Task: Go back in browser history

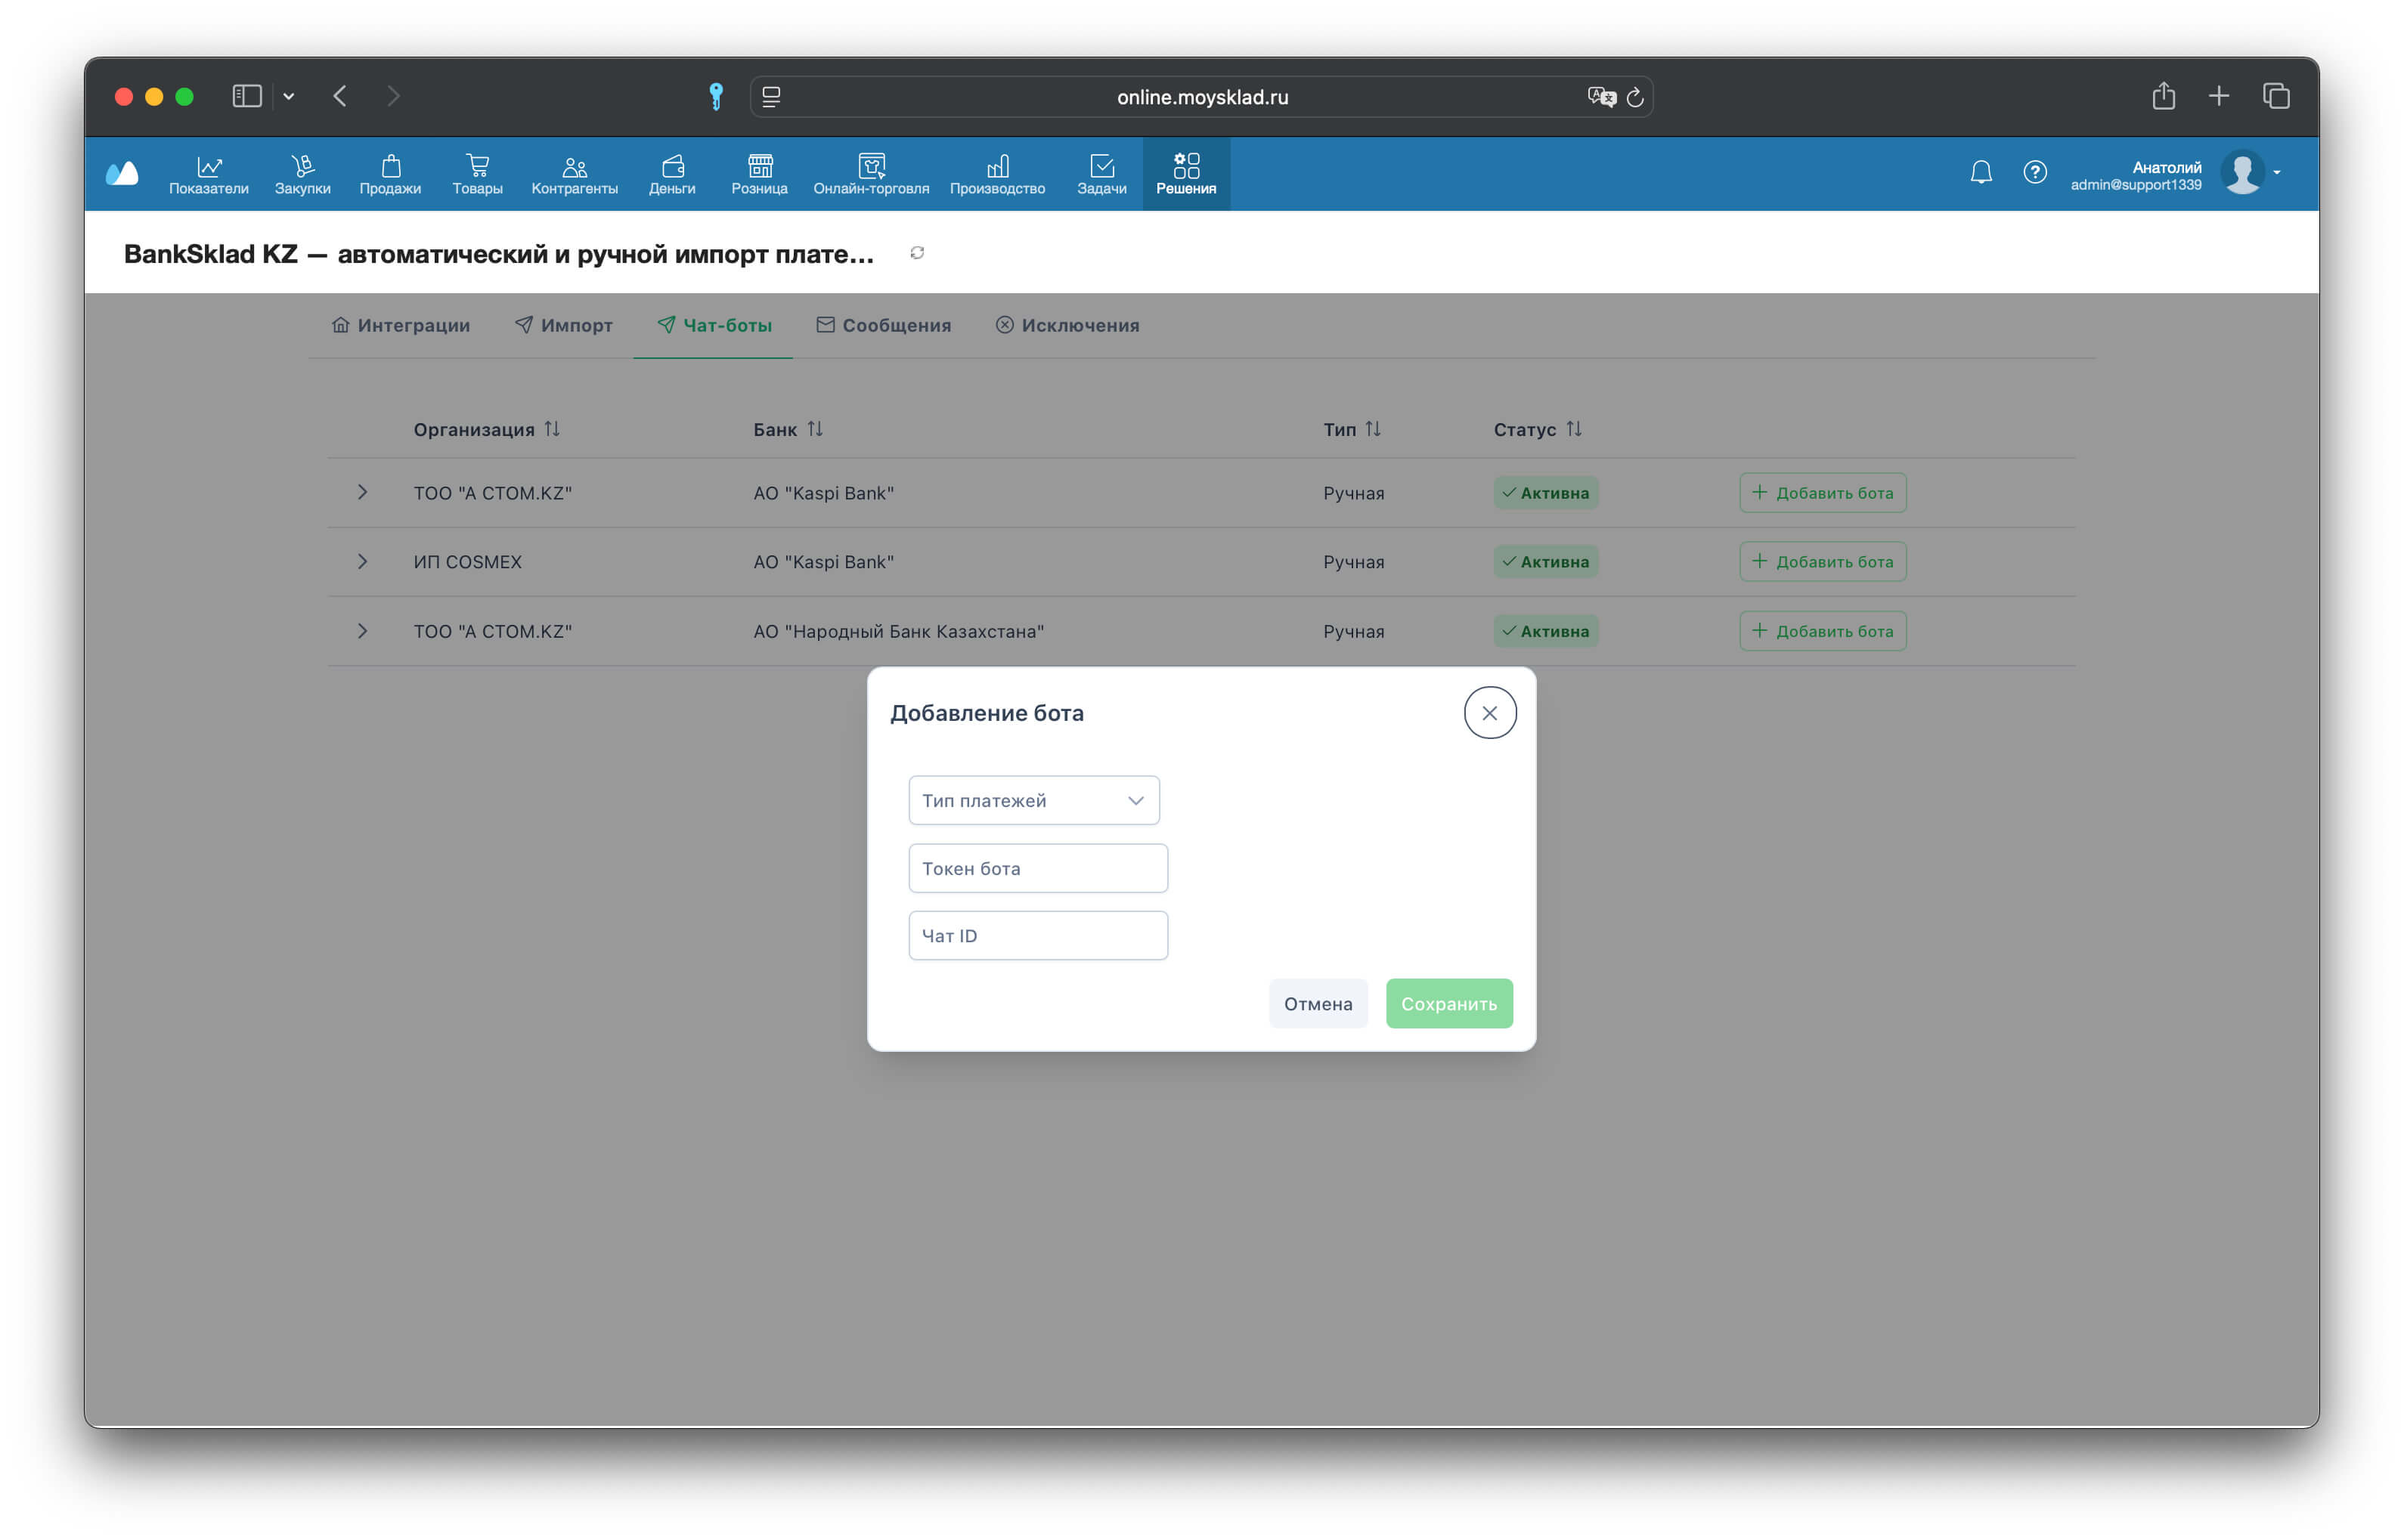Action: (x=340, y=96)
